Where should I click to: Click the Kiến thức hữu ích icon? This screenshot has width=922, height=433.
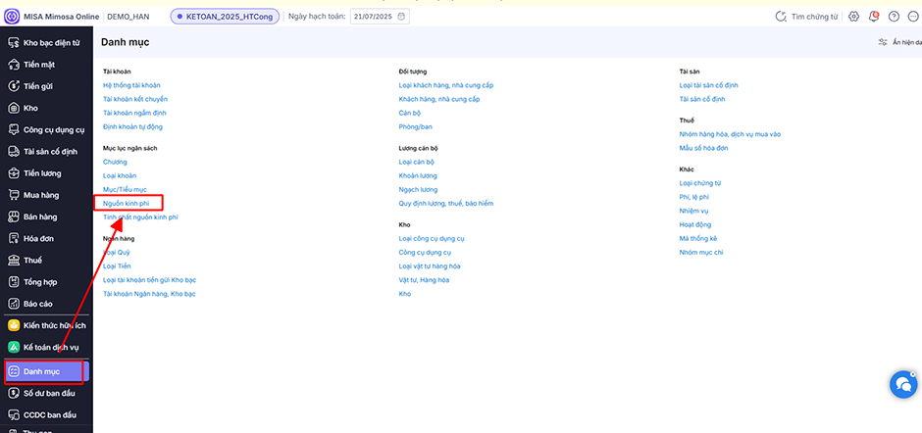click(14, 324)
